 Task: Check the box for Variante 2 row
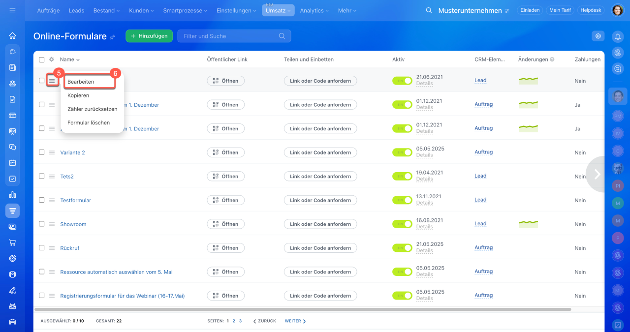tap(41, 152)
